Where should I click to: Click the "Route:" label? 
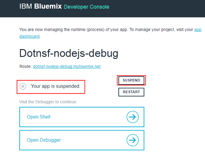point(26,67)
